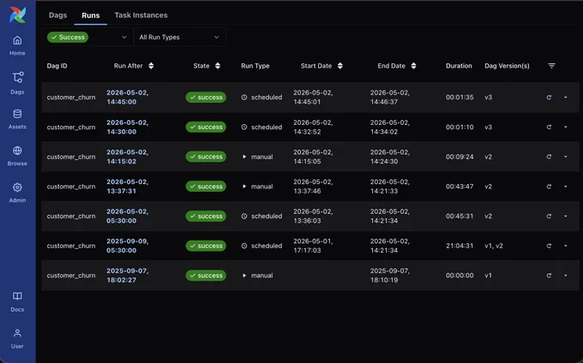Open the Browse sidebar menu
Image resolution: width=583 pixels, height=363 pixels.
click(17, 156)
